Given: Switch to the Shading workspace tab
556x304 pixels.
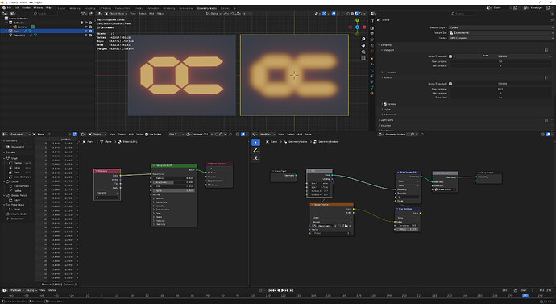Looking at the screenshot, I should pos(139,8).
